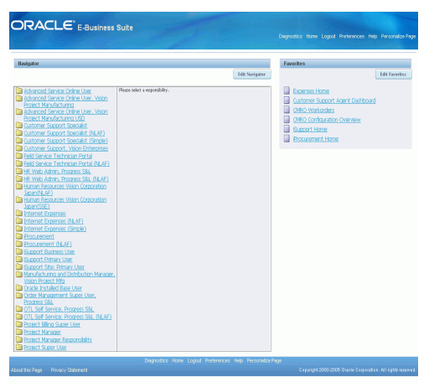Click folder icon beside Internet Expenses (Simple)
The width and height of the screenshot is (429, 387).
click(19, 228)
